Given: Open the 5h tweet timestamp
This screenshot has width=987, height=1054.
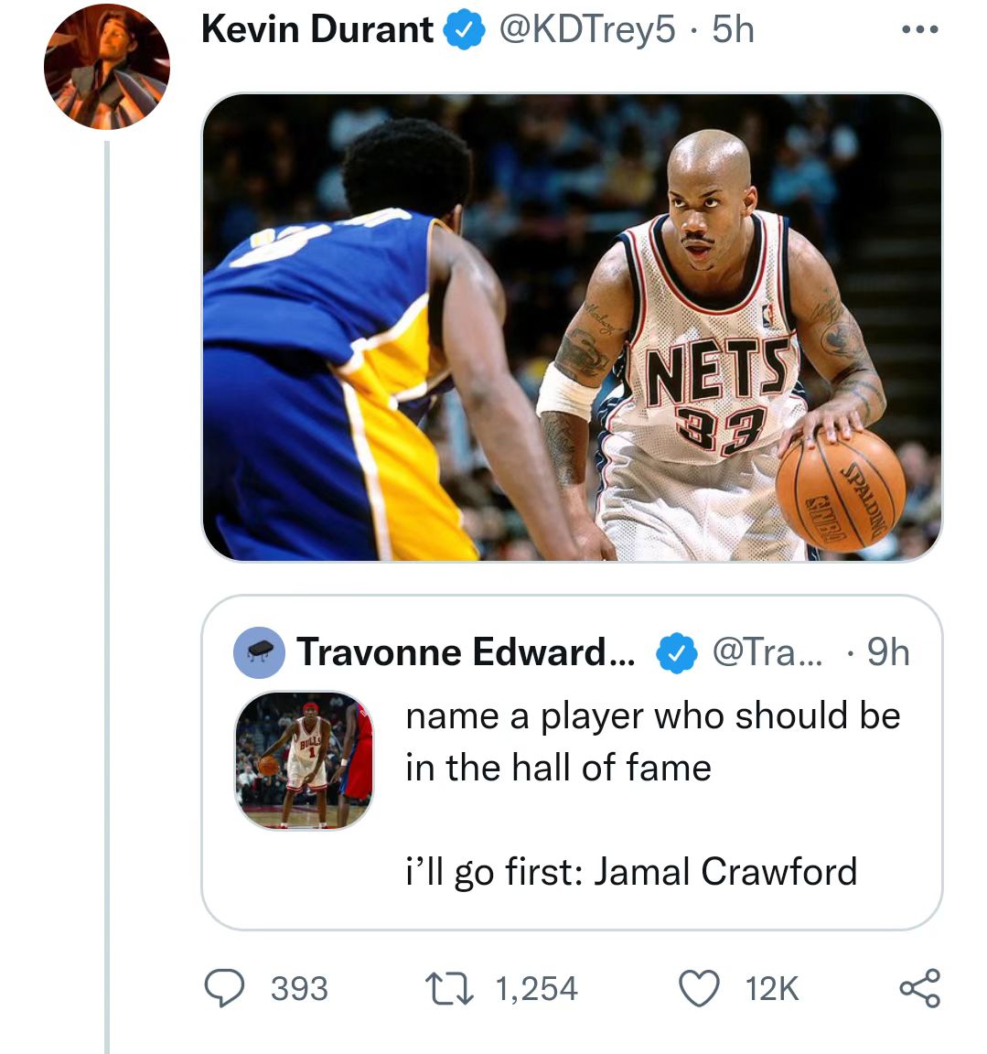Looking at the screenshot, I should tap(733, 29).
